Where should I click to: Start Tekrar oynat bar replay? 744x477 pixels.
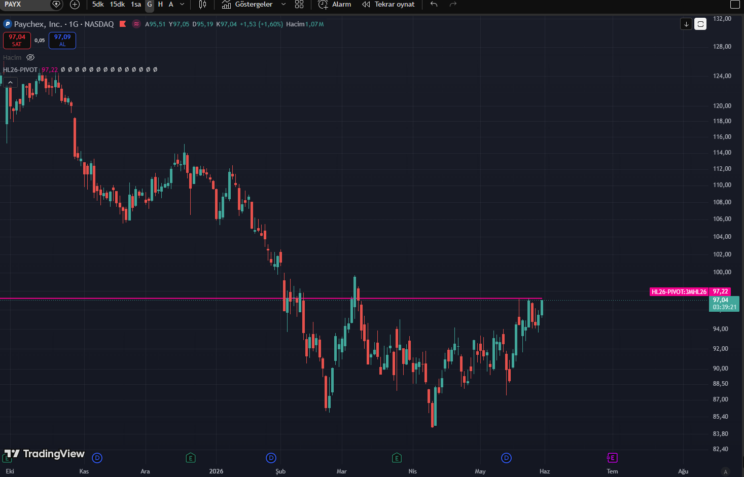pos(388,5)
